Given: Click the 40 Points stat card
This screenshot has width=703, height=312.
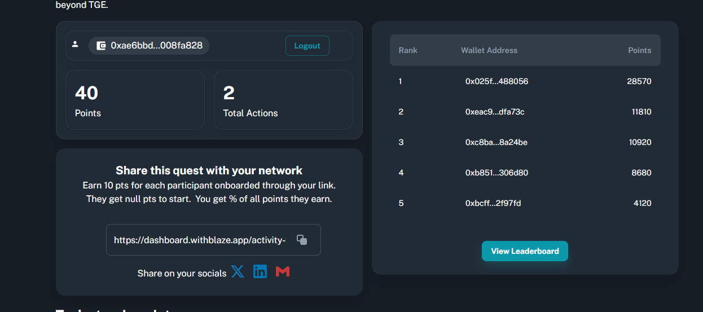Looking at the screenshot, I should click(x=135, y=100).
